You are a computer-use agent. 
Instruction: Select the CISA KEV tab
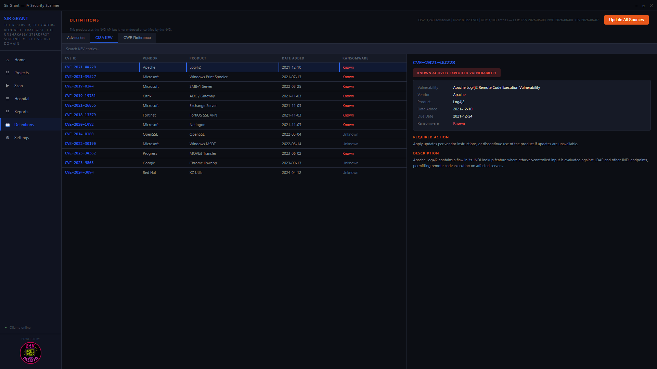click(x=104, y=38)
